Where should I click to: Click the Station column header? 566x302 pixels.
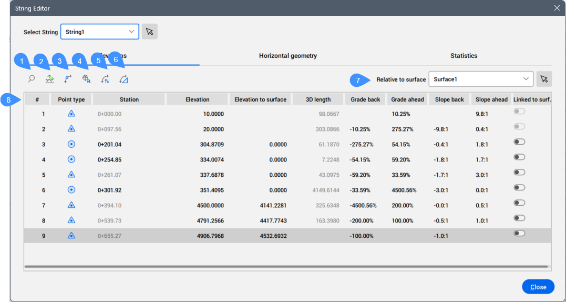[129, 99]
